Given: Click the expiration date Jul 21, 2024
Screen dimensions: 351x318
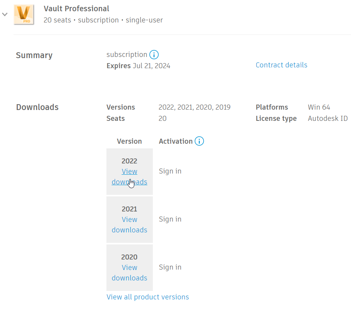Looking at the screenshot, I should (x=151, y=65).
